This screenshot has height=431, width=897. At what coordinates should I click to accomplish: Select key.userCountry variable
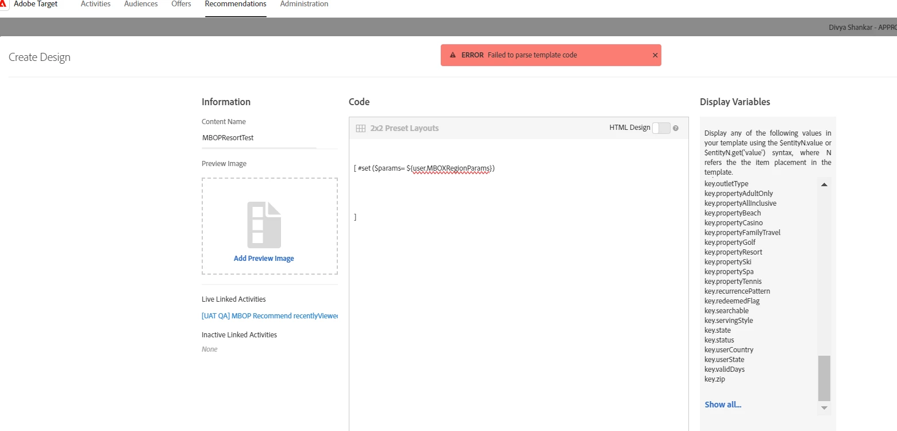[729, 350]
